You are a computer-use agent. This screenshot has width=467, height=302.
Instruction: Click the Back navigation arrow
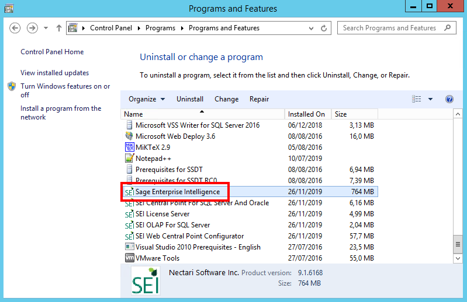coord(16,28)
